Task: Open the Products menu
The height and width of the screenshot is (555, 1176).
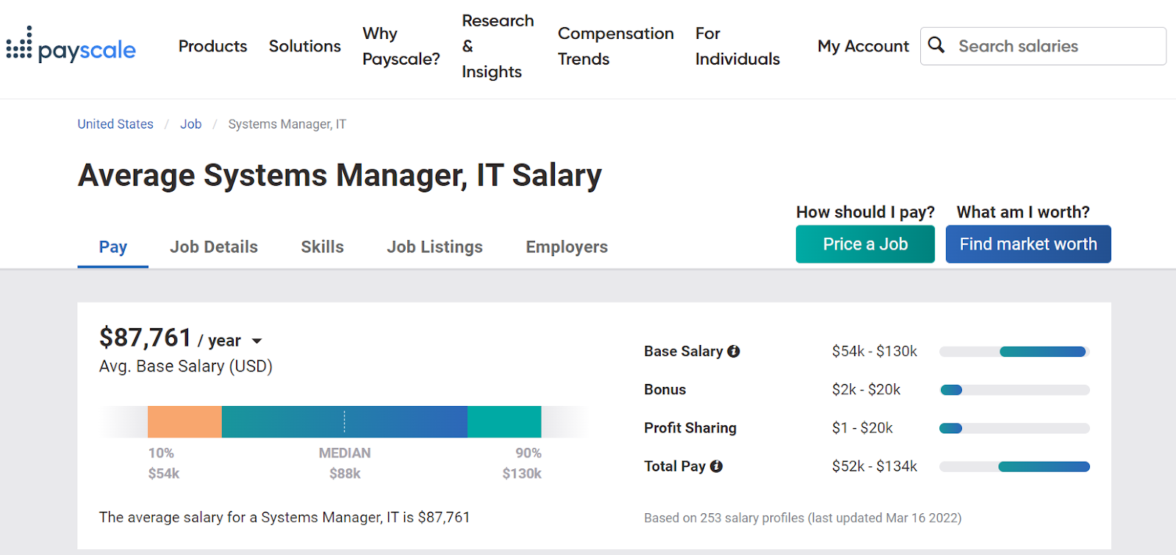Action: 212,46
